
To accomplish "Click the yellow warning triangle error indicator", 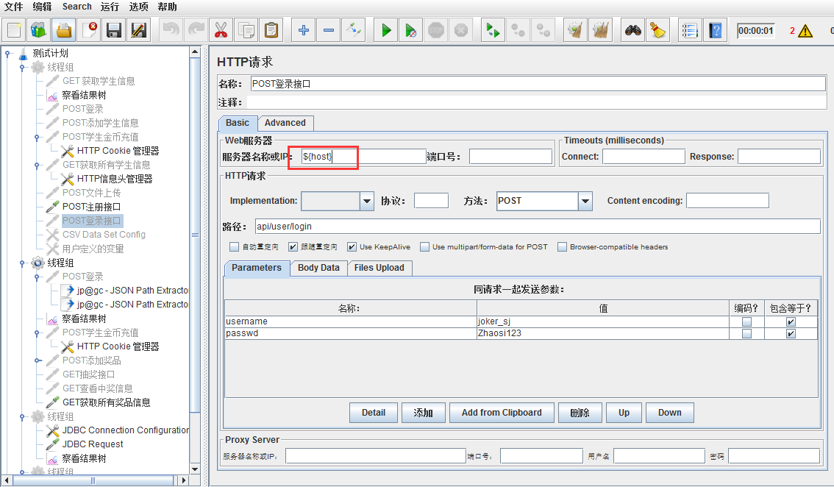I will pos(805,31).
